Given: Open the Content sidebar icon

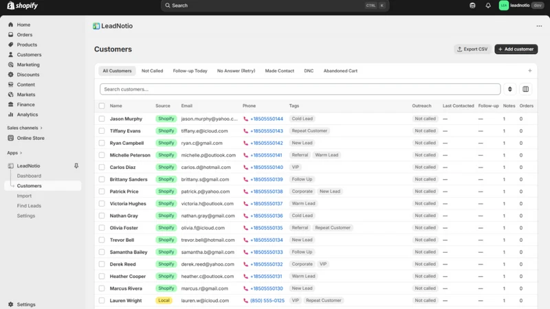Looking at the screenshot, I should point(10,84).
